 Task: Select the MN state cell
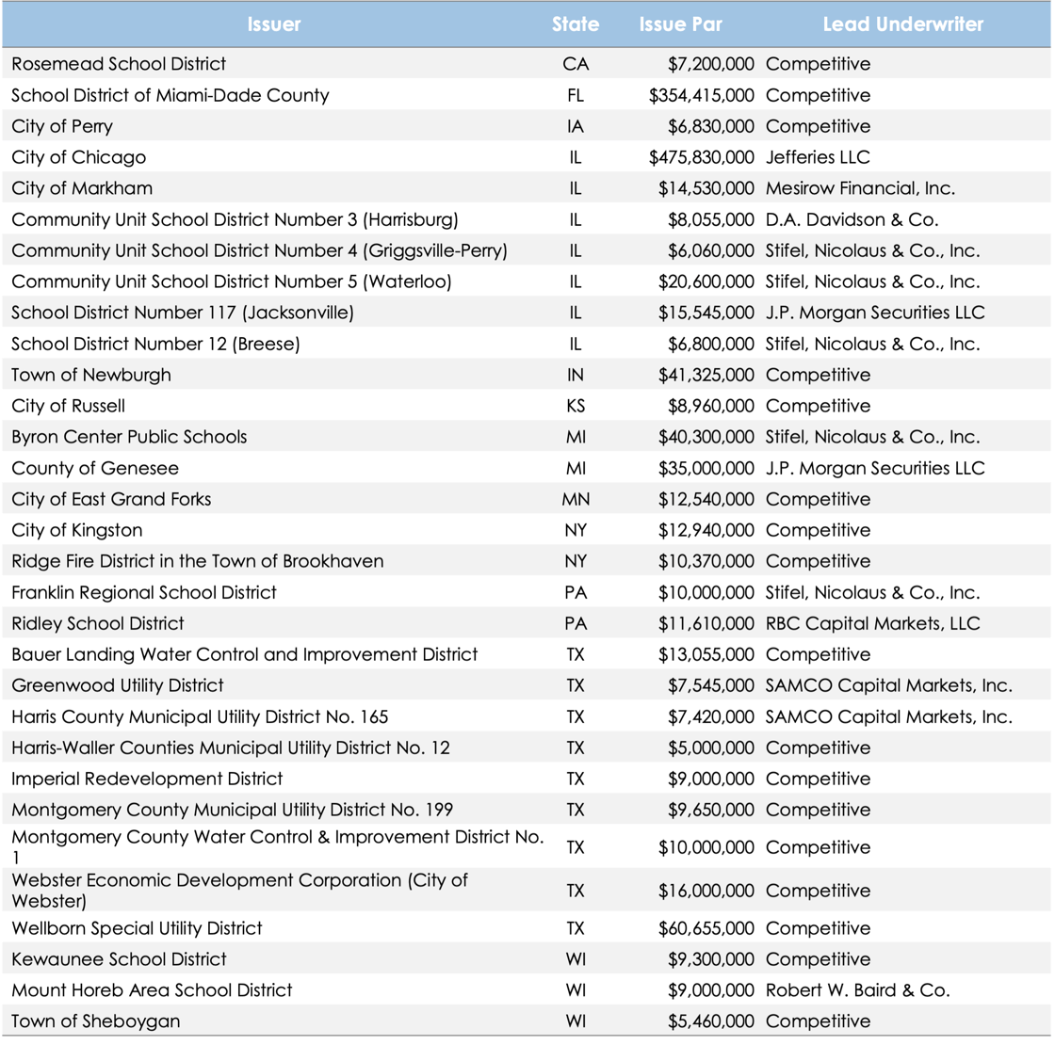coord(575,499)
